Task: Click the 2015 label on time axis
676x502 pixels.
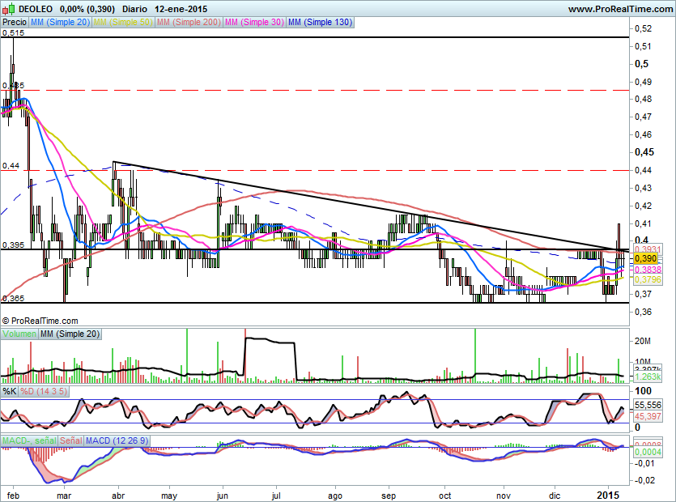Action: [607, 492]
